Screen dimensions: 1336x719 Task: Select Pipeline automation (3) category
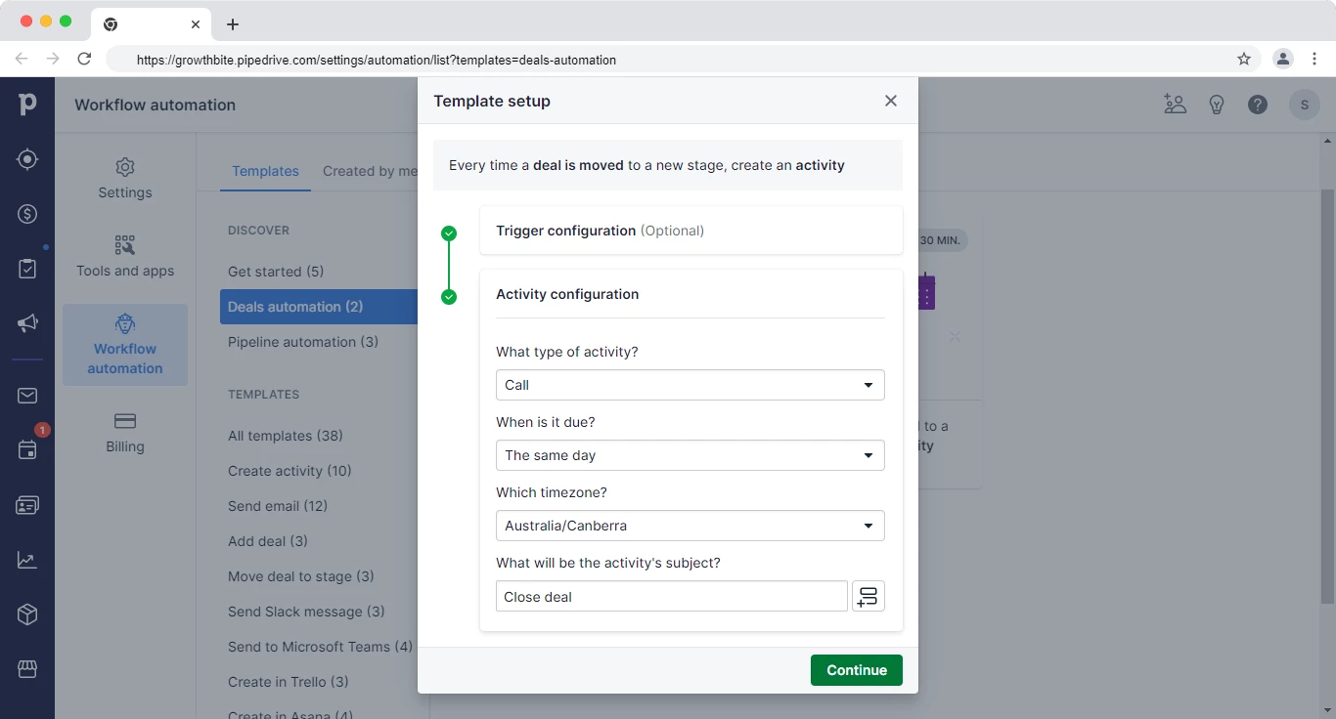(x=303, y=342)
